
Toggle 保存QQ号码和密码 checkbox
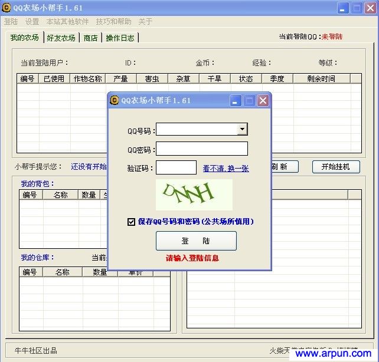pos(131,222)
